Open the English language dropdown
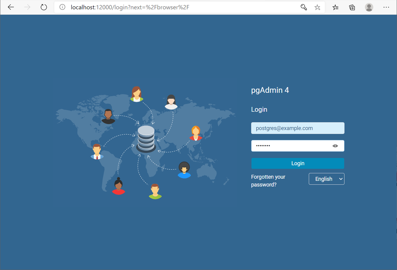This screenshot has height=270, width=397. point(327,179)
